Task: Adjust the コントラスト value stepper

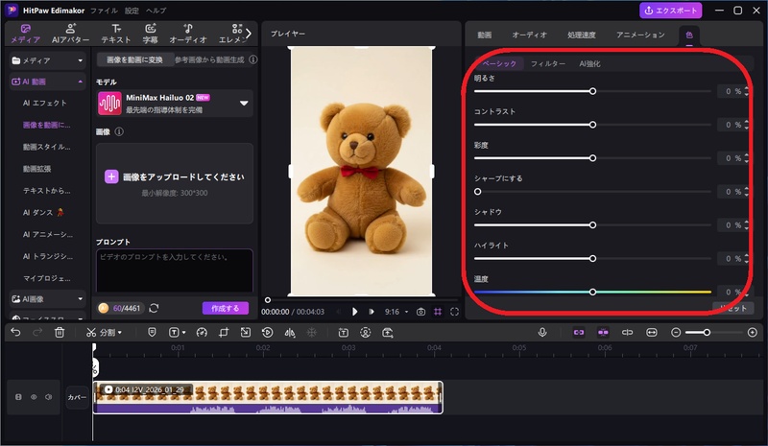Action: point(747,125)
